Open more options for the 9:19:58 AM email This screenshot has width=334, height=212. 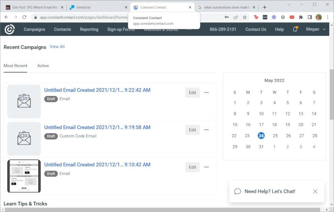[x=207, y=130]
